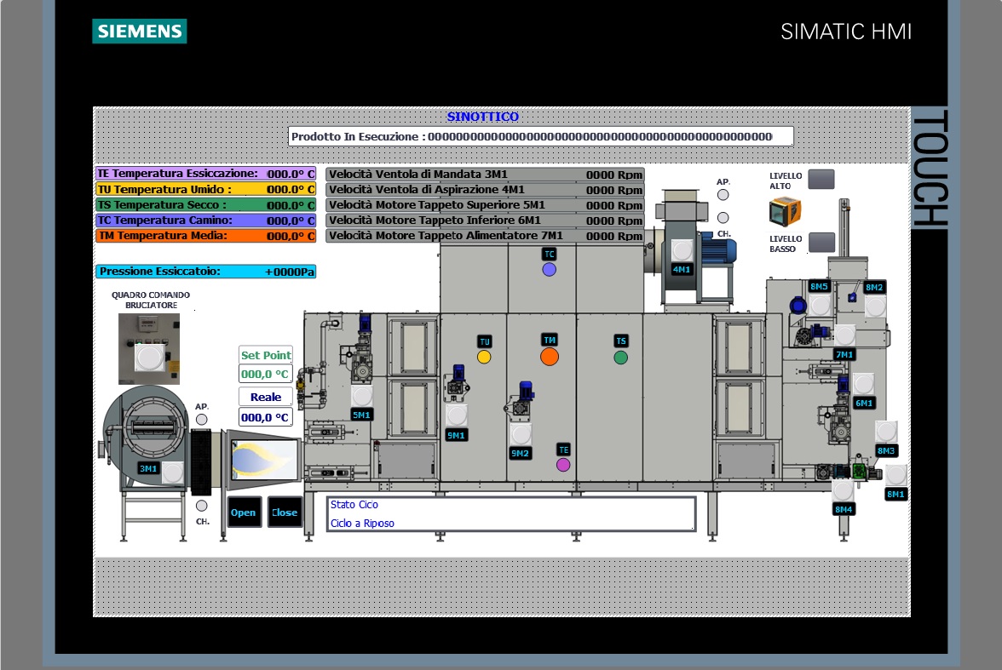
Task: Click the TC tag on the chimney
Action: [549, 254]
